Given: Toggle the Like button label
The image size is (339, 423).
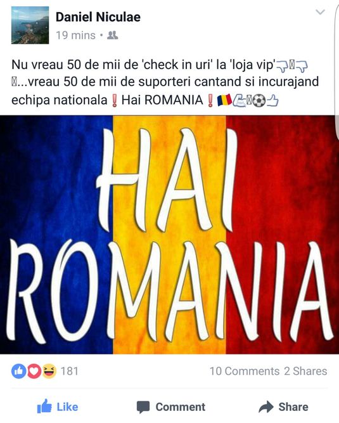Looking at the screenshot, I should click(x=67, y=407).
